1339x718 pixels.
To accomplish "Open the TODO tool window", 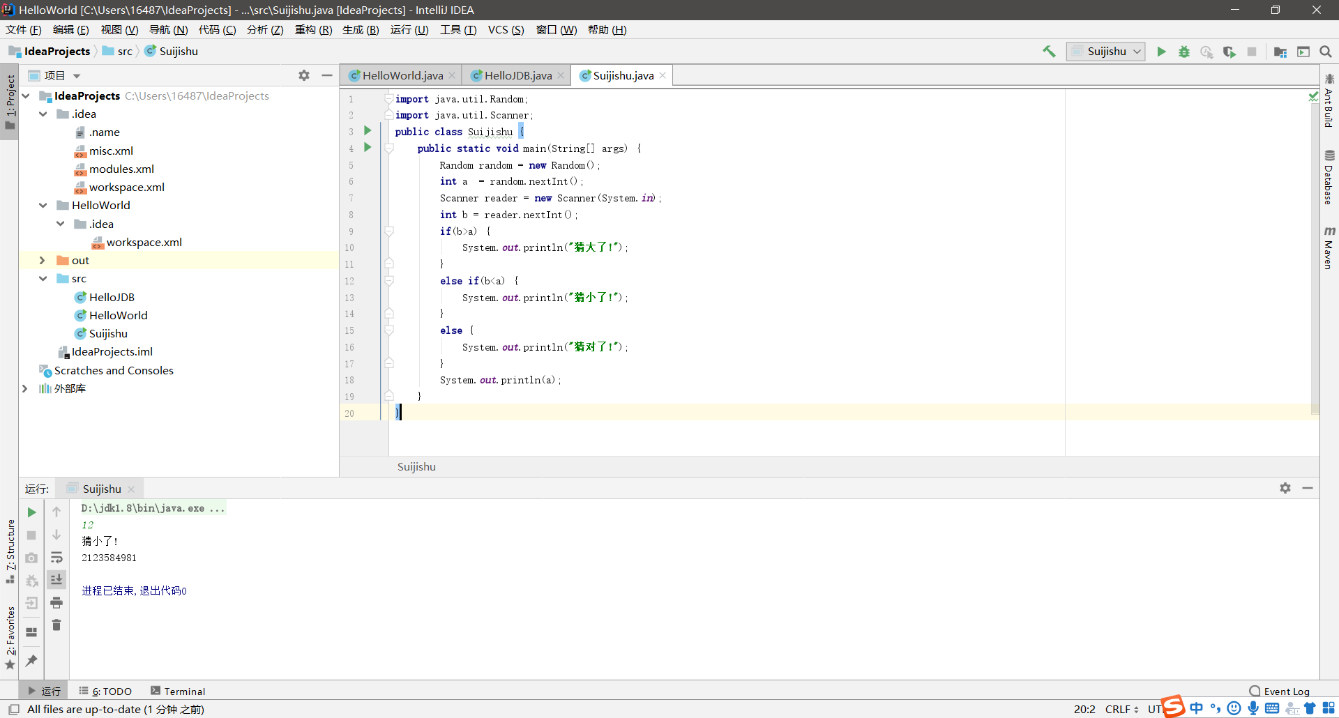I will (105, 691).
